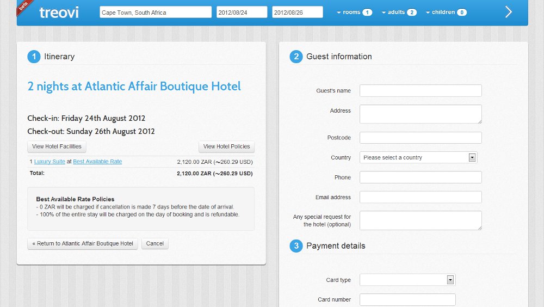Click the right arrow search chevron

[508, 12]
